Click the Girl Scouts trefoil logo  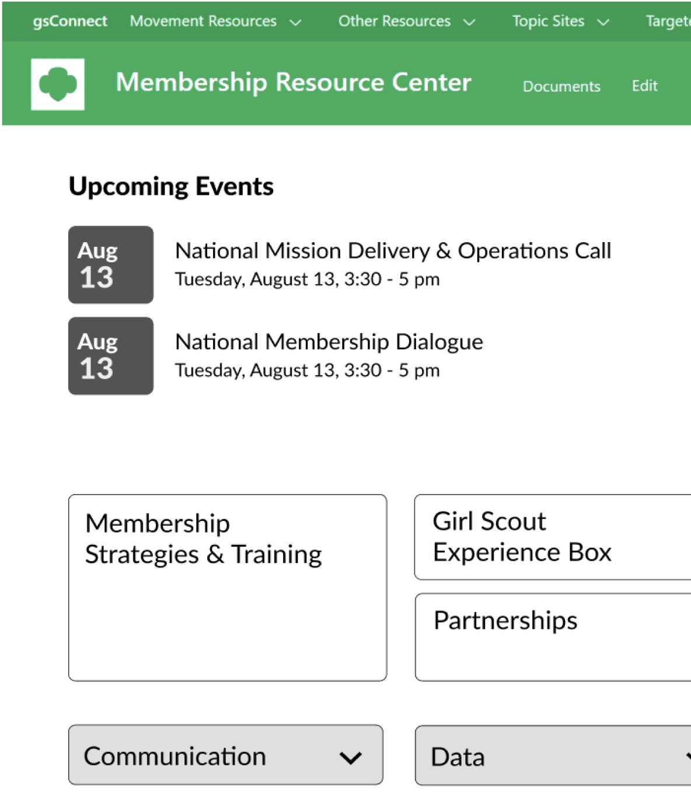58,84
